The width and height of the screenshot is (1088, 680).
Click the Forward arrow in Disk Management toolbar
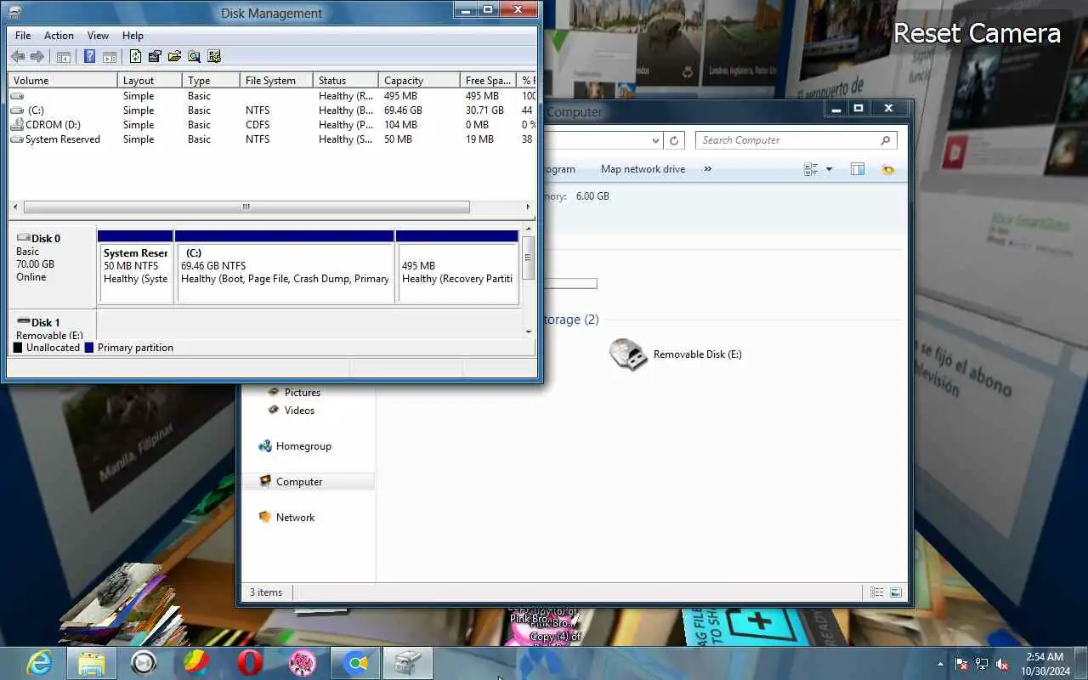point(37,57)
